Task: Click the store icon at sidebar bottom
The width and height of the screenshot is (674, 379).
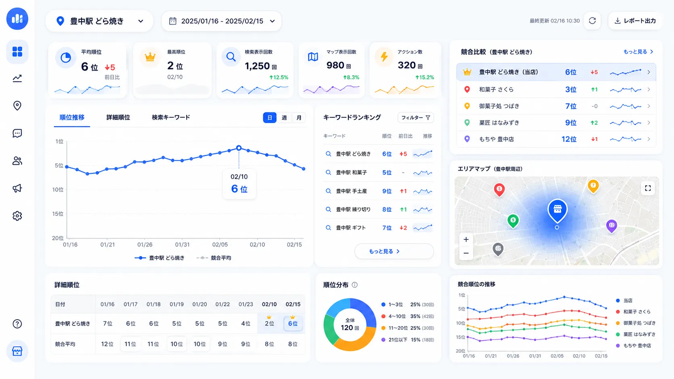Action: coord(17,351)
